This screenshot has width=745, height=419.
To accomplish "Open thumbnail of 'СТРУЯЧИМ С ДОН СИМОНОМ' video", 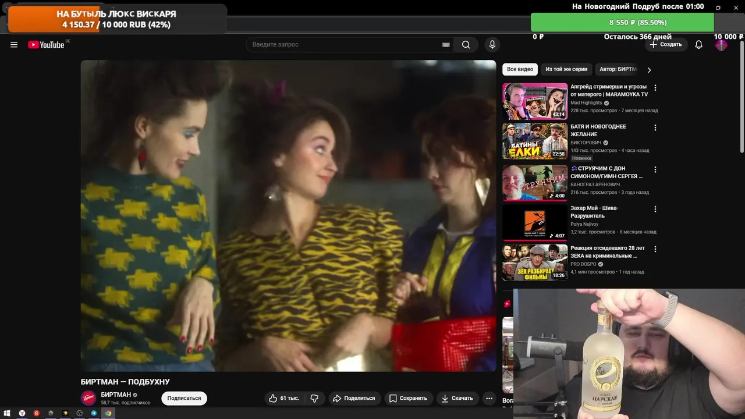I will (x=535, y=183).
